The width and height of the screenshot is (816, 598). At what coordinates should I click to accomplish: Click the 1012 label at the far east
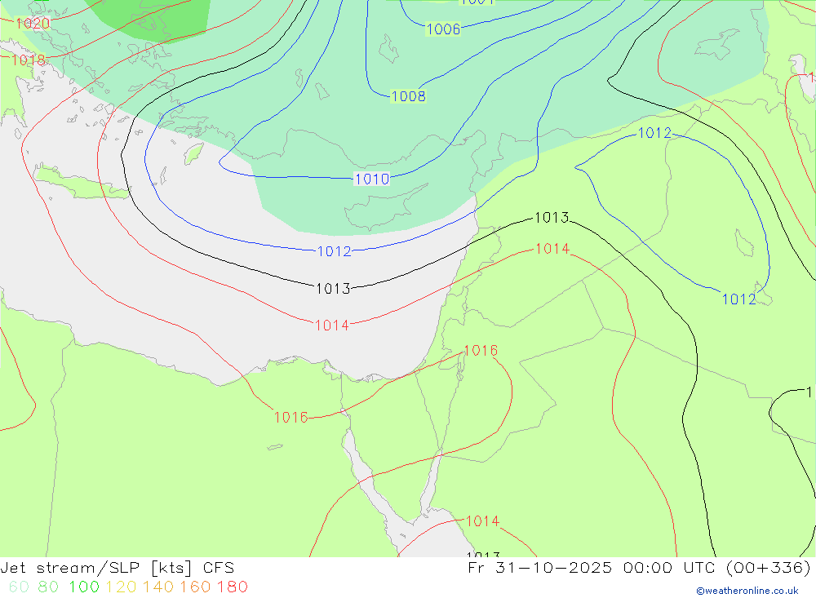pyautogui.click(x=739, y=299)
